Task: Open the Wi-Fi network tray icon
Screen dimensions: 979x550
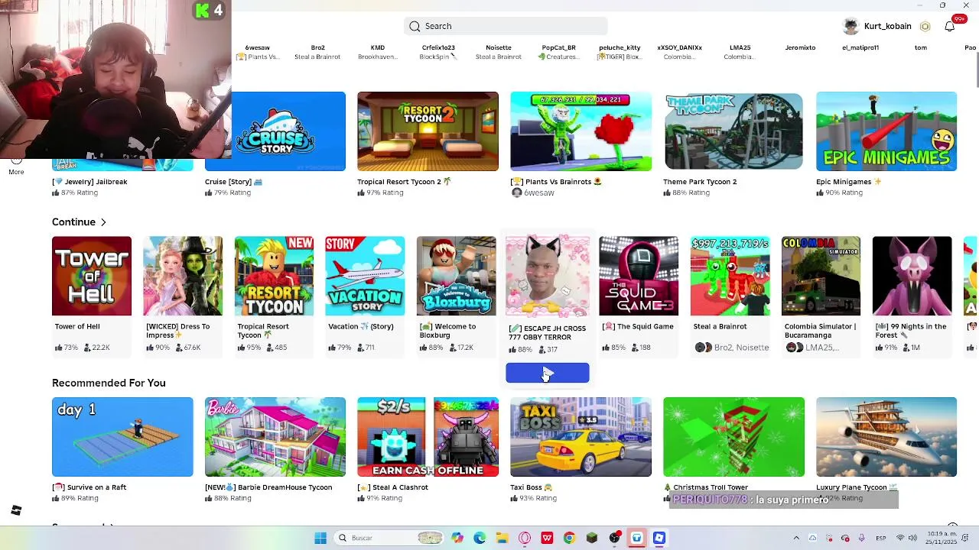Action: click(901, 538)
